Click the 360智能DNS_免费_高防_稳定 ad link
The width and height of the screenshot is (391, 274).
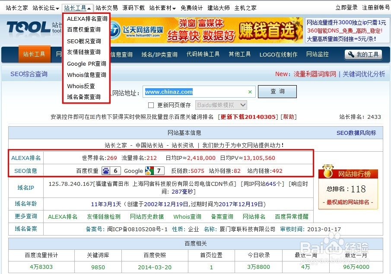[345, 31]
